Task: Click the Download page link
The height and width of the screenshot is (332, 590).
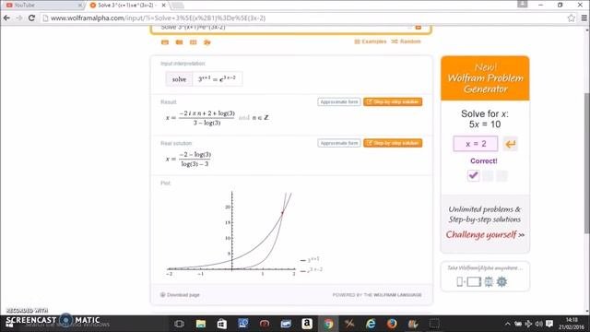Action: pos(180,295)
